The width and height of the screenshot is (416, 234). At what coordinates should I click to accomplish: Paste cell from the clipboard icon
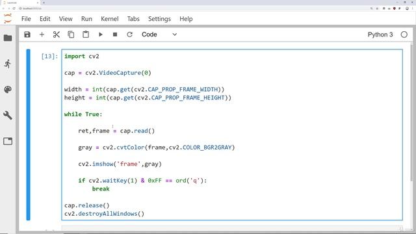(x=86, y=34)
